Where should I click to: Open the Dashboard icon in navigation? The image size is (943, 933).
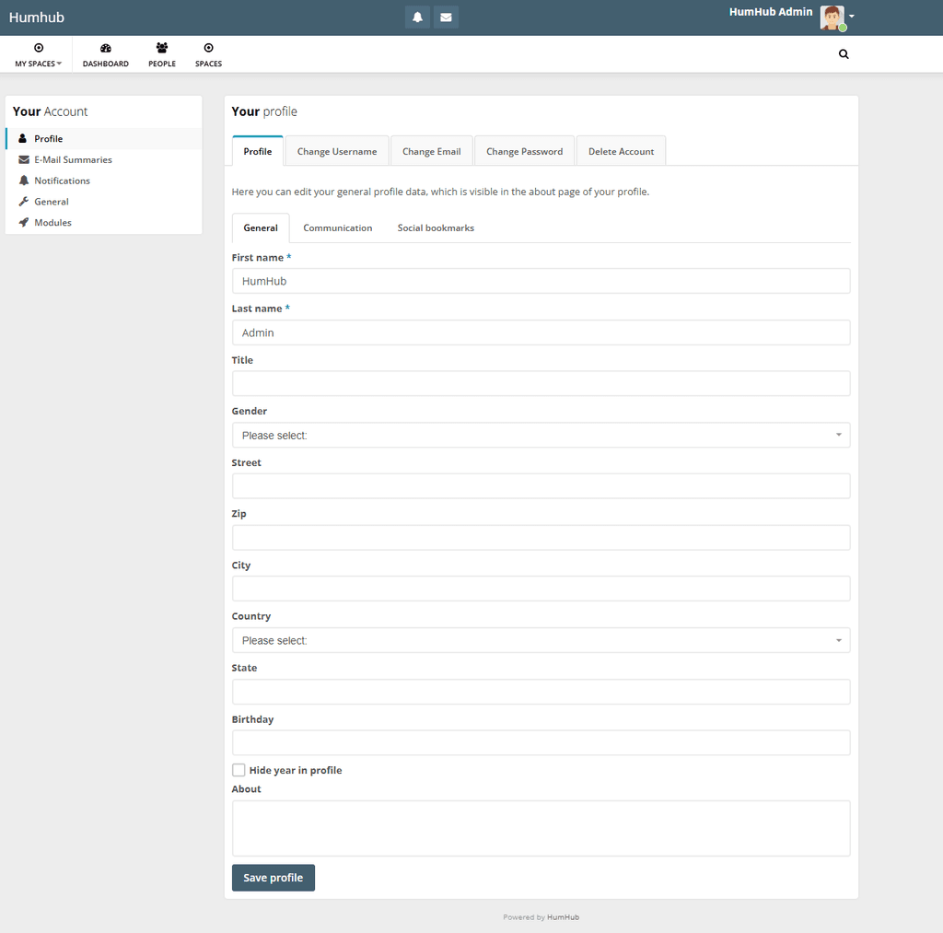[106, 49]
